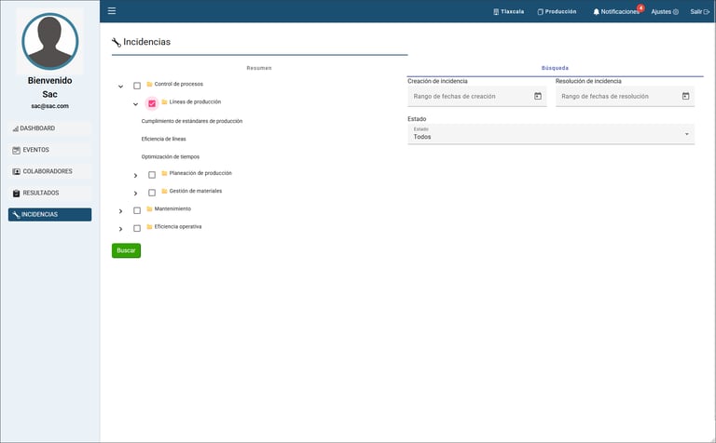Viewport: 716px width, 443px height.
Task: Select Cumplimiento de estándares de producción item
Action: point(192,121)
